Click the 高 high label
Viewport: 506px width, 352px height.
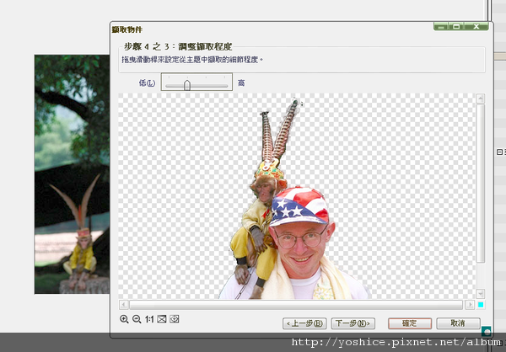(241, 83)
